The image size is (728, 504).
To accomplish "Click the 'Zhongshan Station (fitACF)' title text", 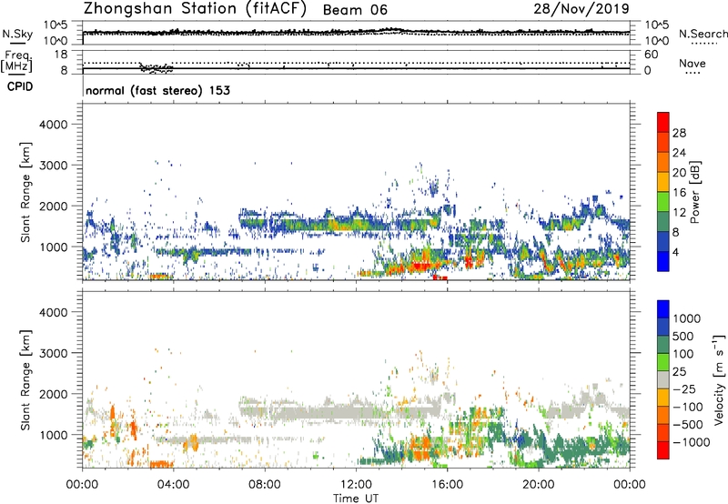I will point(195,9).
